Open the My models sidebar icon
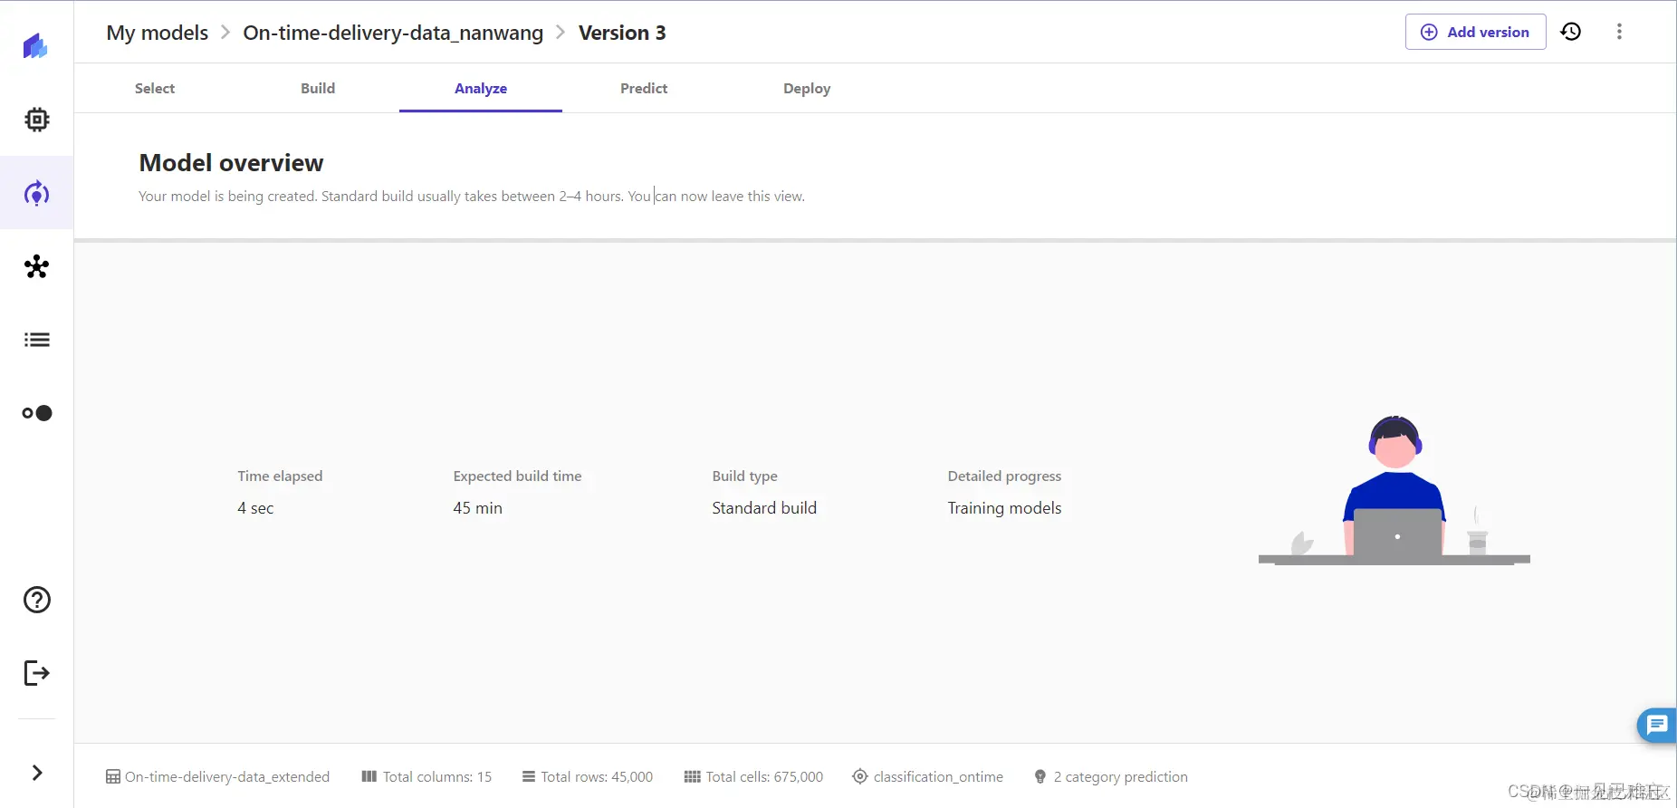This screenshot has width=1677, height=808. pos(36,193)
